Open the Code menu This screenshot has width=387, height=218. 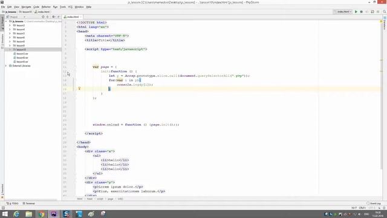coord(36,7)
